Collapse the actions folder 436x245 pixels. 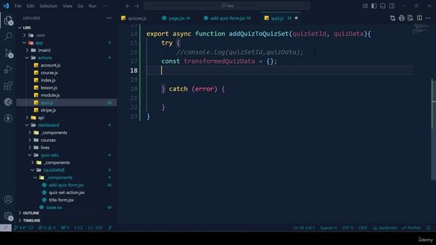tap(27, 58)
